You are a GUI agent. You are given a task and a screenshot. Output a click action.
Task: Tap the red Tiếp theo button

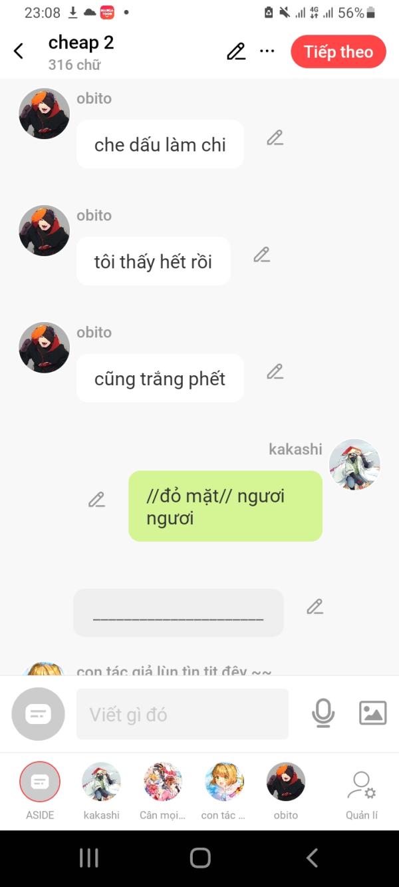pos(338,52)
